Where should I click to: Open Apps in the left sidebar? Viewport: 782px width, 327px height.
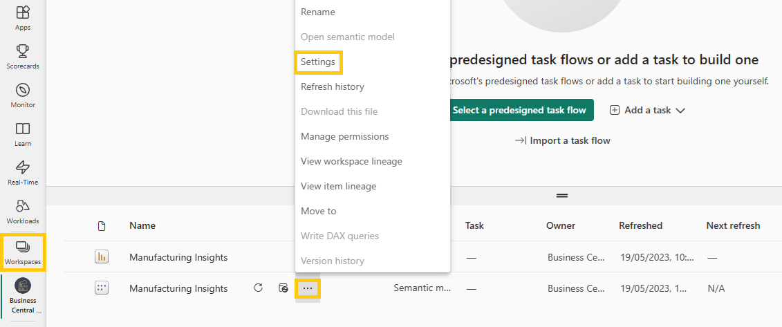click(23, 18)
